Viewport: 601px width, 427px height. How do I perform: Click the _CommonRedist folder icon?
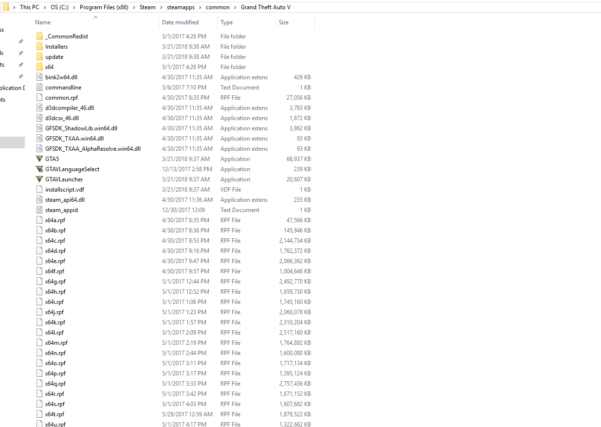(x=39, y=36)
